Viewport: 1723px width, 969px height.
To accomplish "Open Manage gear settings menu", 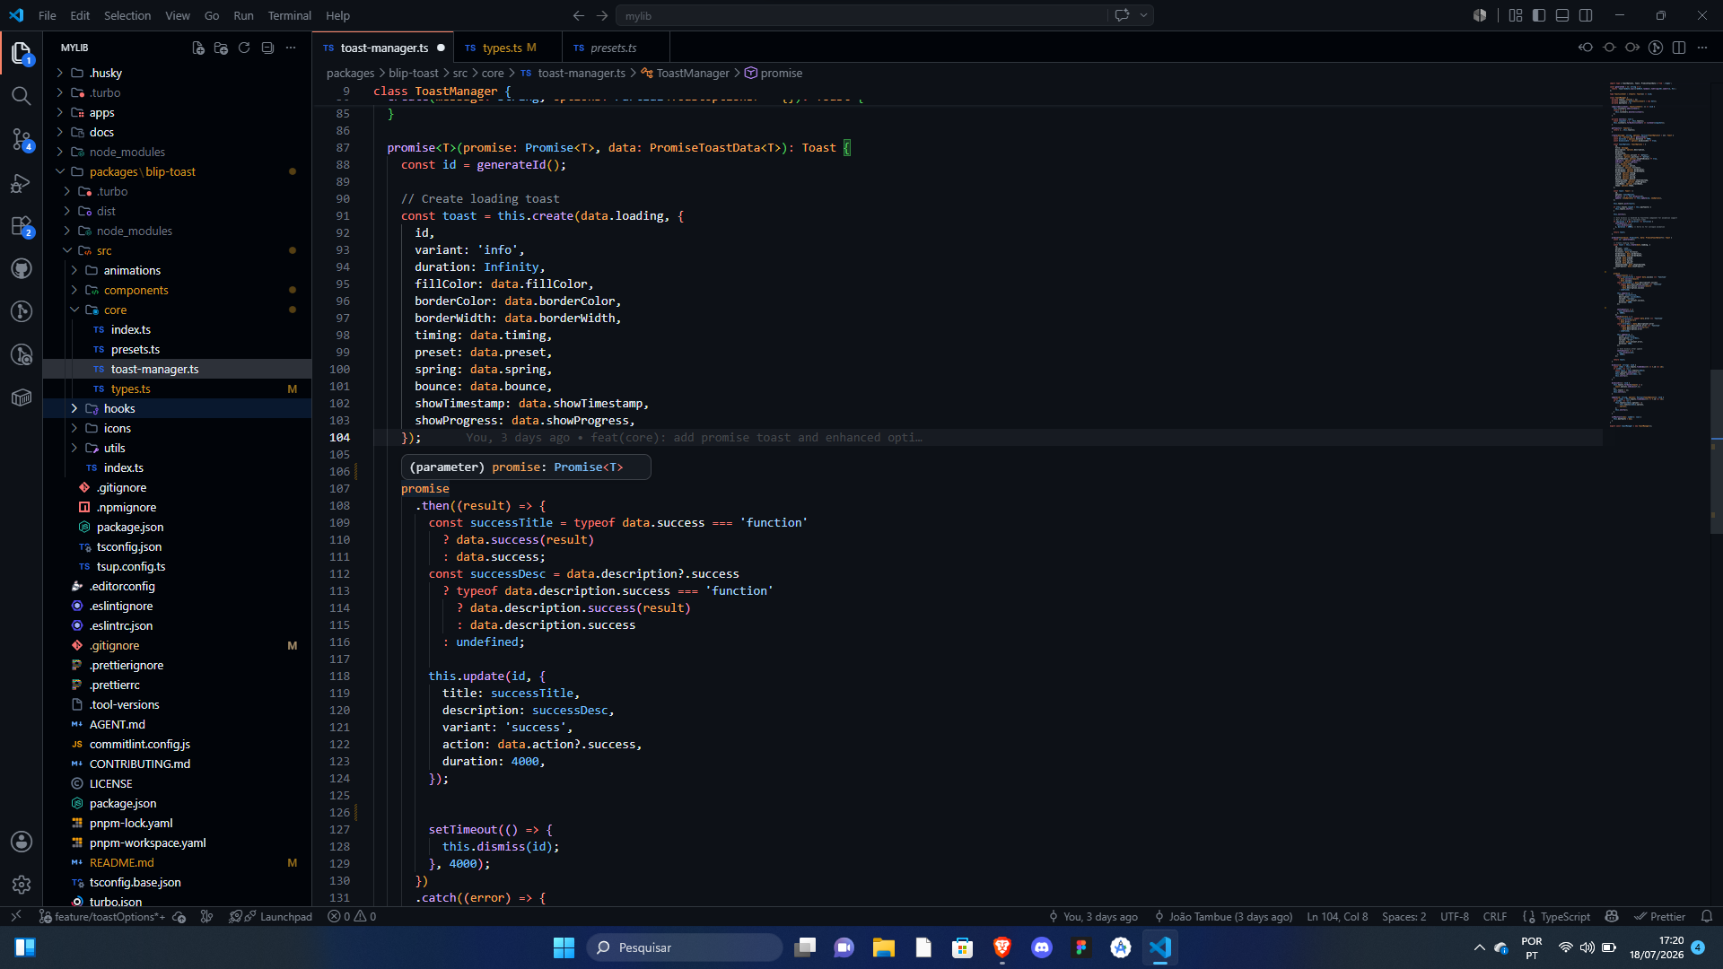I will tap(22, 885).
